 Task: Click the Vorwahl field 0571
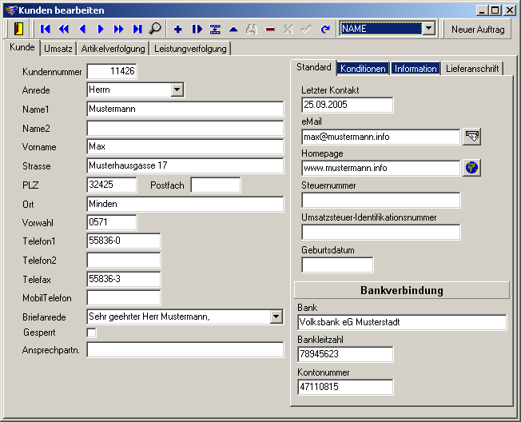(x=112, y=222)
